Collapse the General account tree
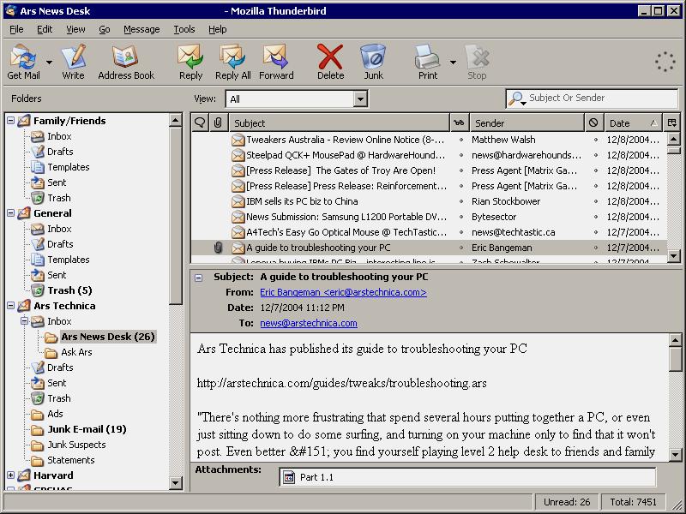686x514 pixels. (11, 213)
